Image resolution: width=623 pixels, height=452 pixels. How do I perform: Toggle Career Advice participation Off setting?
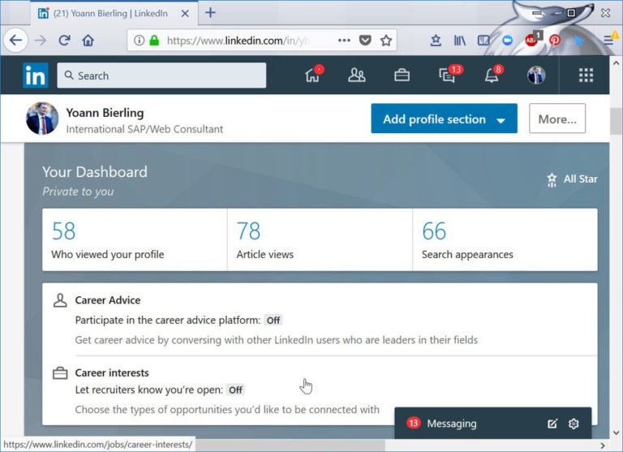[273, 320]
